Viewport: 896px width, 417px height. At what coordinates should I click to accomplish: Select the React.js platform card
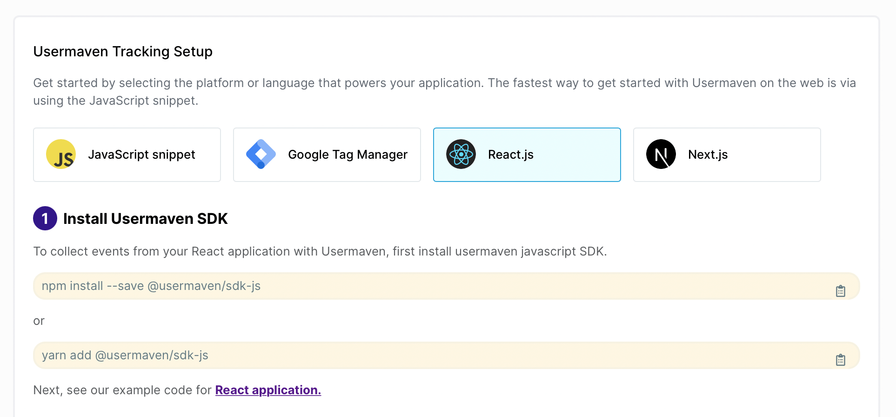pyautogui.click(x=527, y=155)
